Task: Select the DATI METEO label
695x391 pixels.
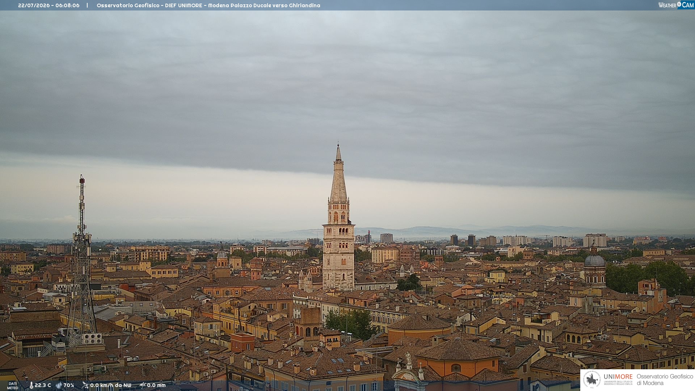Action: 13,386
